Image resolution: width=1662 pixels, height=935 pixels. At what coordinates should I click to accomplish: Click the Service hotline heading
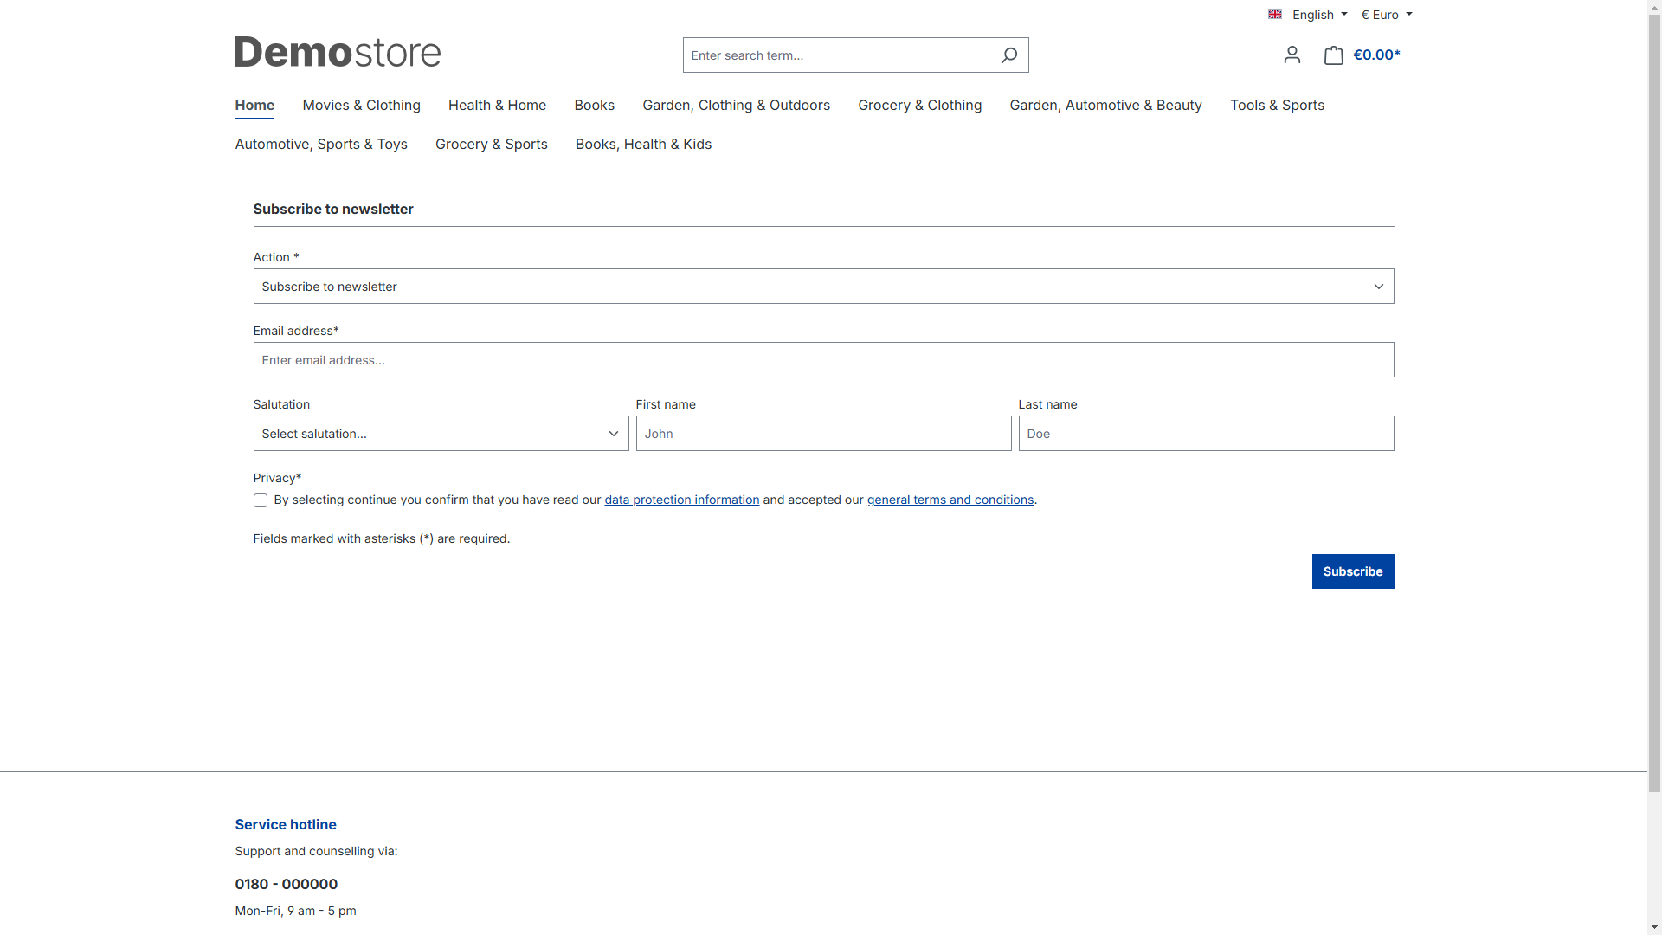click(x=286, y=825)
